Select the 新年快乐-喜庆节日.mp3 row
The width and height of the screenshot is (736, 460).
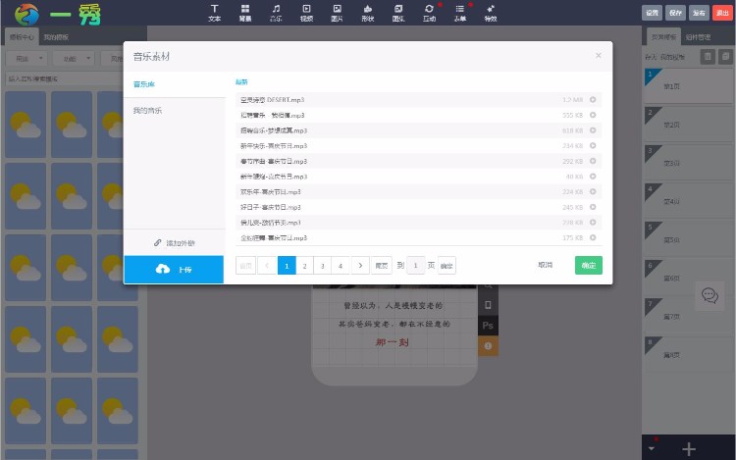(419, 146)
